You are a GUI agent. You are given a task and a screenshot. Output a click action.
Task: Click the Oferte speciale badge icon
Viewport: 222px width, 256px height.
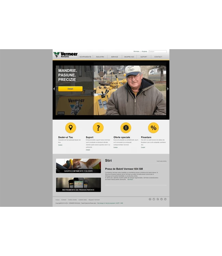point(126,128)
